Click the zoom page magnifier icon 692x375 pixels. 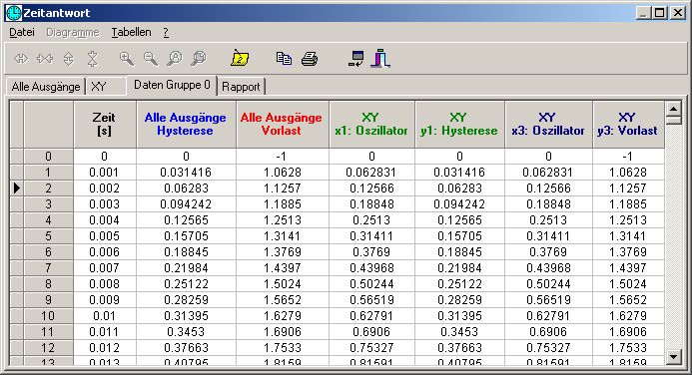click(199, 58)
